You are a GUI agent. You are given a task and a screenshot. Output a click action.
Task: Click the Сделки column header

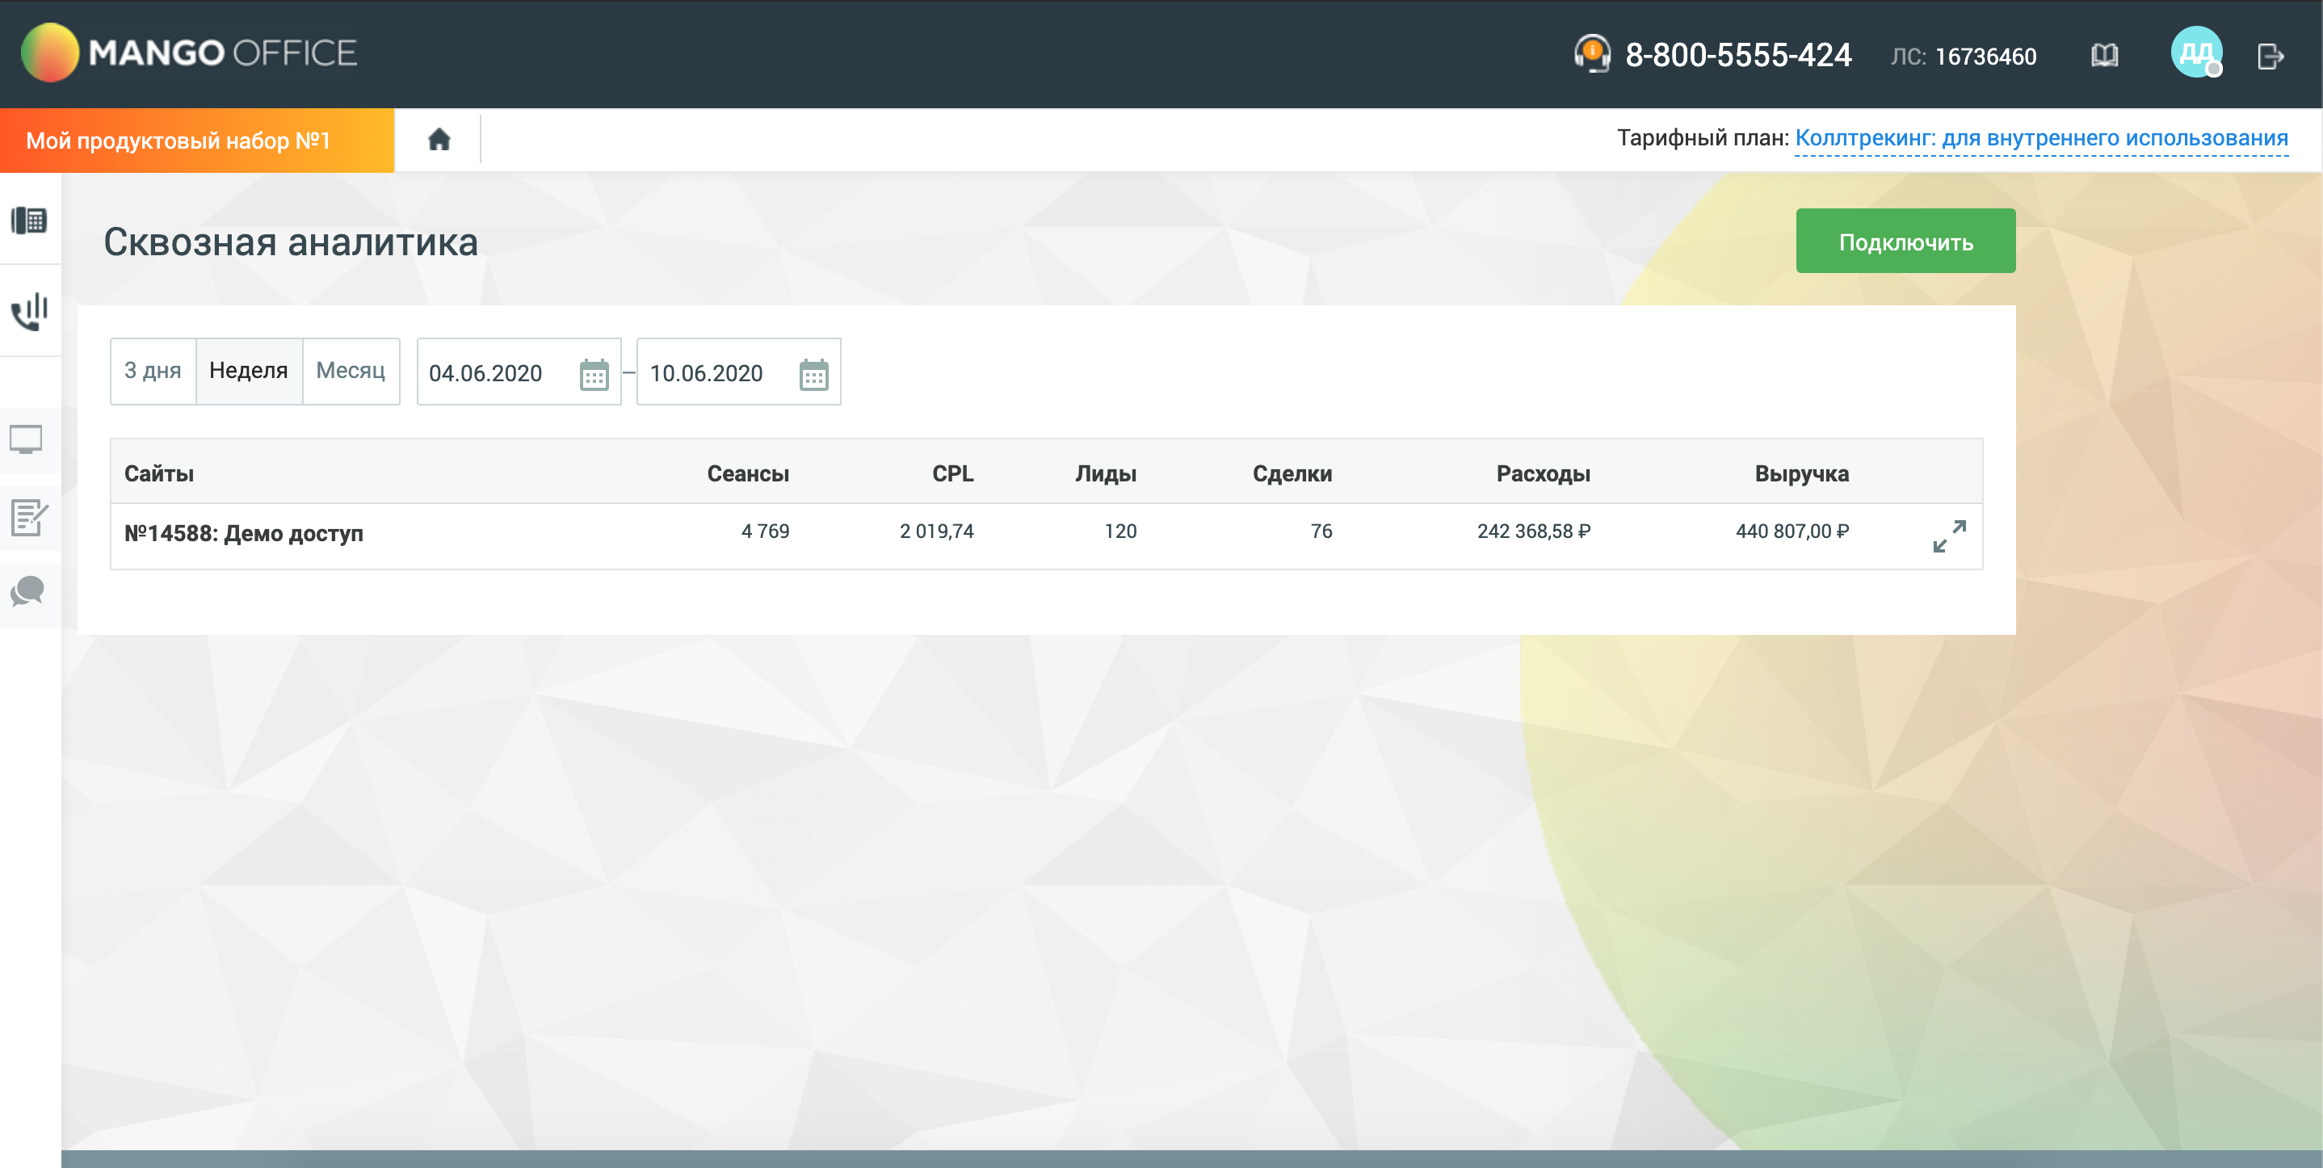tap(1292, 473)
